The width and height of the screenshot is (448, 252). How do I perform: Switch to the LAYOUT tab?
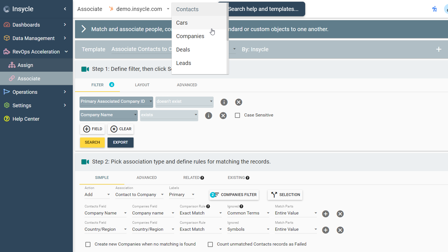pos(142,85)
